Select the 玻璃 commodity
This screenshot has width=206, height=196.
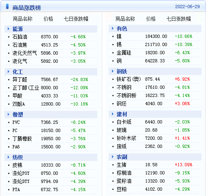[122, 130]
